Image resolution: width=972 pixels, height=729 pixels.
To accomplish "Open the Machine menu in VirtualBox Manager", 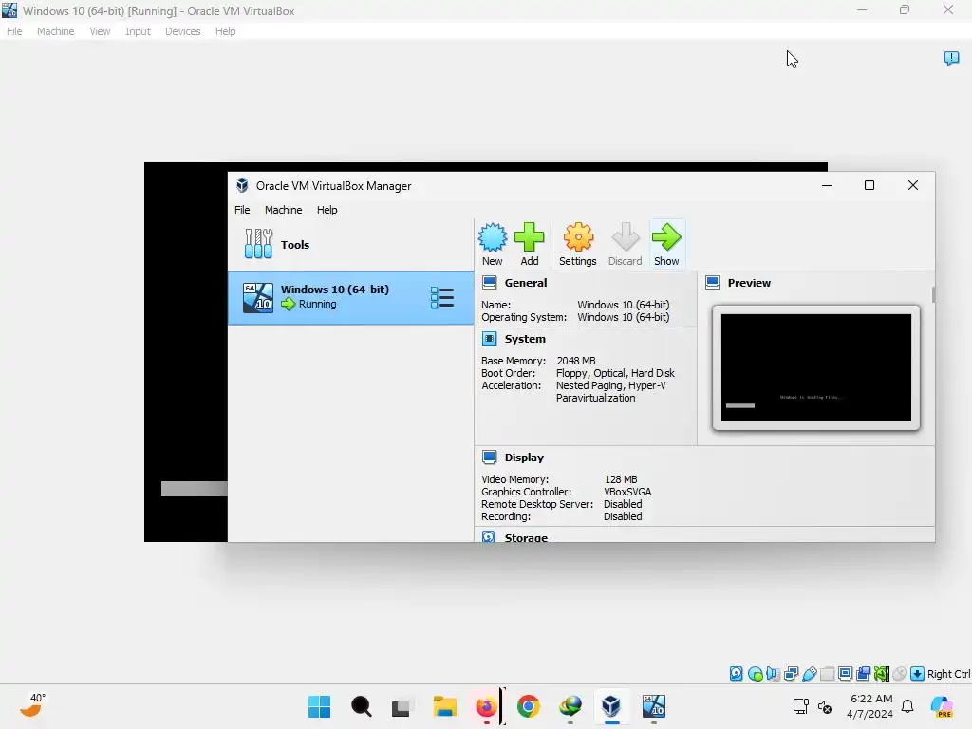I will (283, 210).
